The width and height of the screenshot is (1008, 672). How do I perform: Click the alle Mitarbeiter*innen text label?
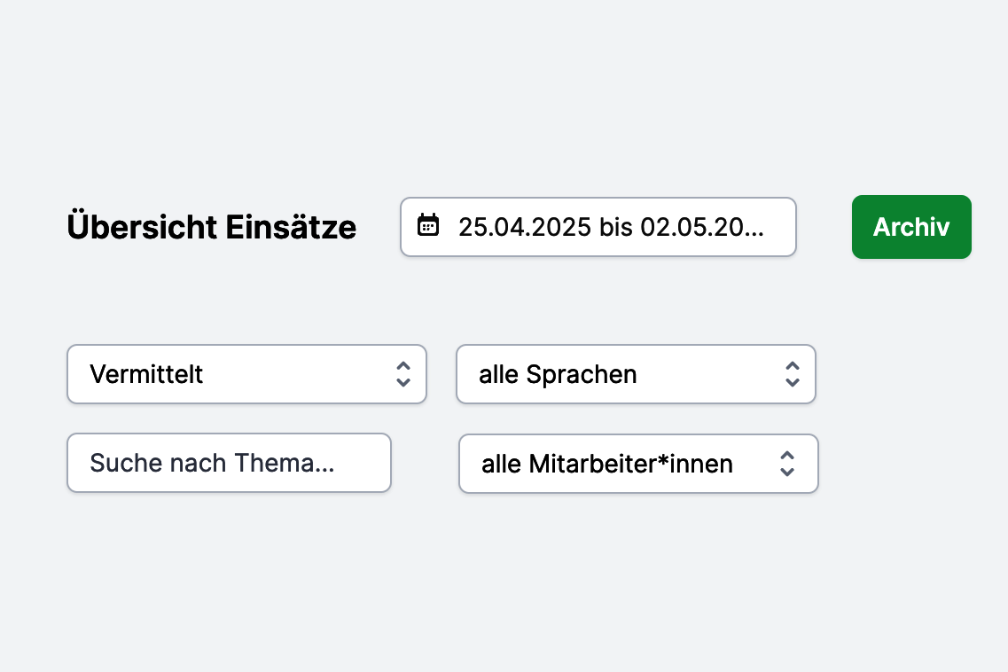pyautogui.click(x=607, y=464)
